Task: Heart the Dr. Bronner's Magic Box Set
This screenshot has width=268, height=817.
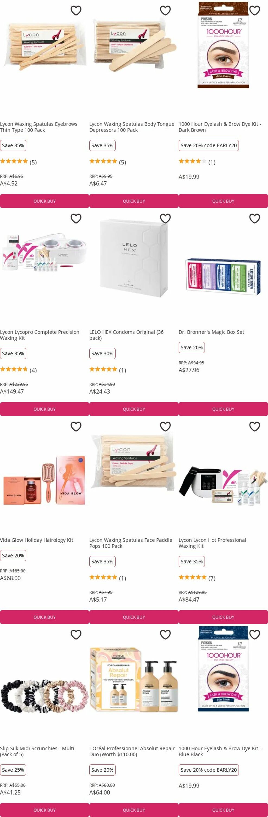Action: tap(255, 218)
